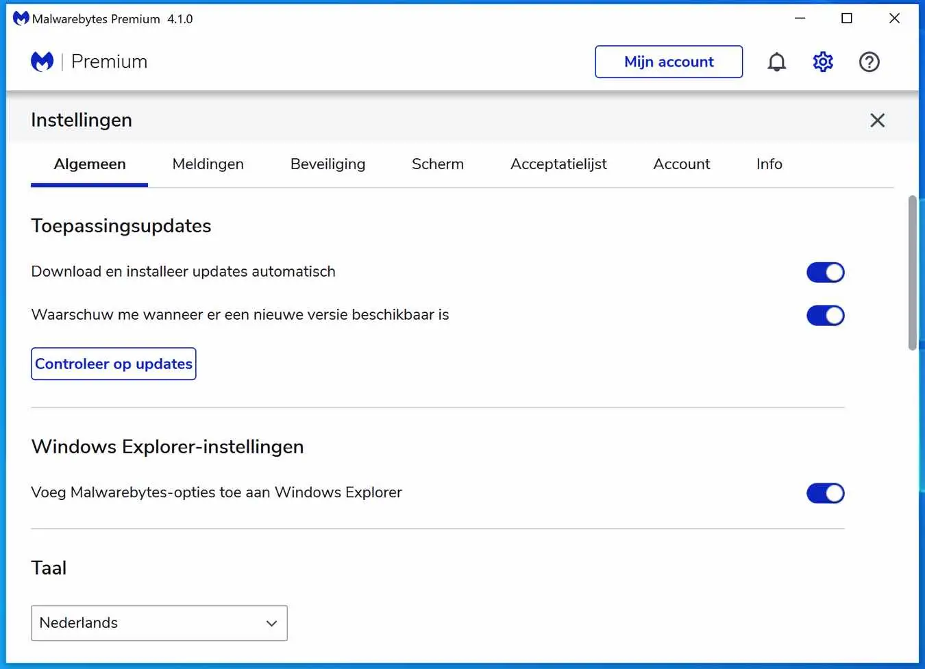925x669 pixels.
Task: Open the Beveiliging tab
Action: (x=328, y=164)
